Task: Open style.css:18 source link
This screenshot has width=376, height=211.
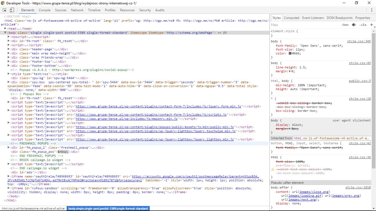Action: pyautogui.click(x=360, y=99)
